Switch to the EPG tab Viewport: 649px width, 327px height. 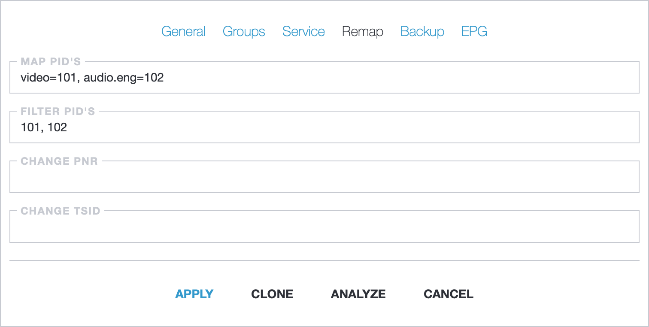click(x=474, y=32)
